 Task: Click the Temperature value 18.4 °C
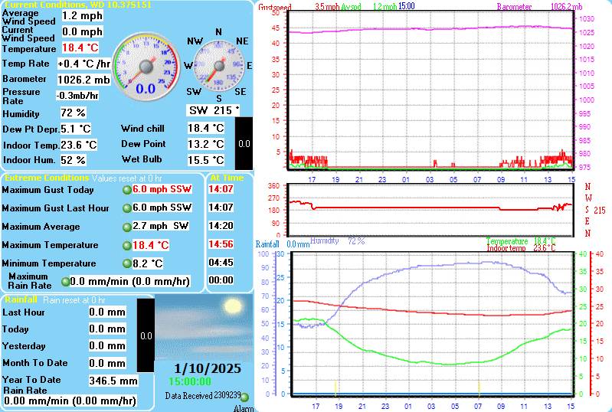click(80, 47)
